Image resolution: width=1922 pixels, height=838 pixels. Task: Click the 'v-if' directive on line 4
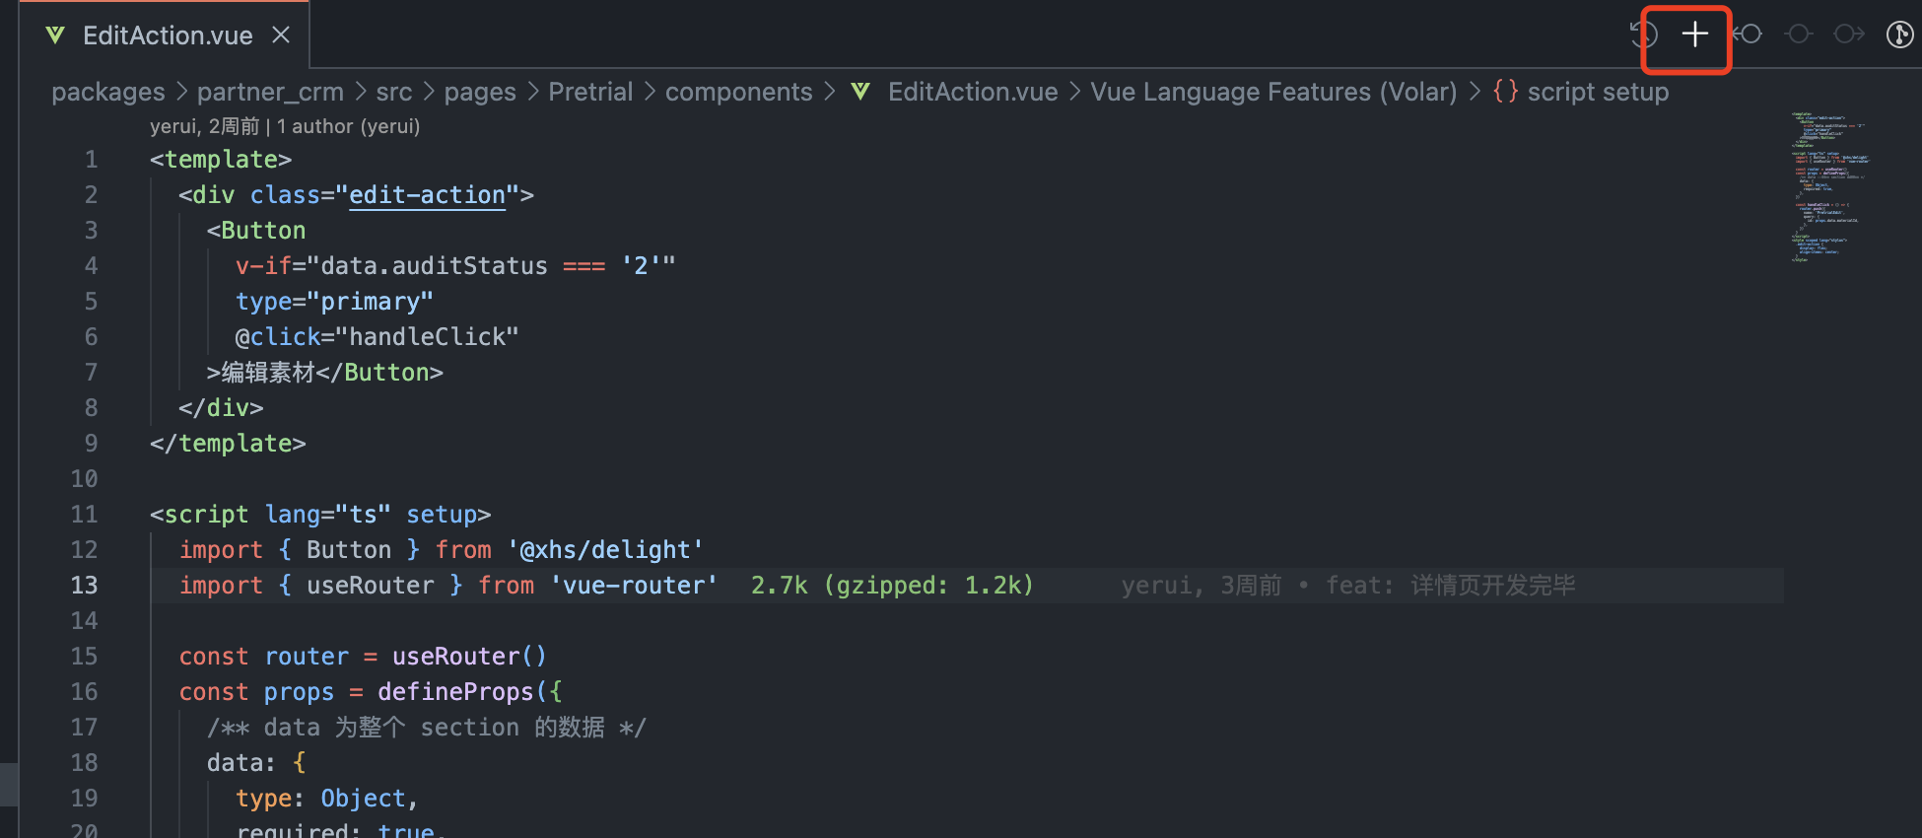tap(263, 266)
